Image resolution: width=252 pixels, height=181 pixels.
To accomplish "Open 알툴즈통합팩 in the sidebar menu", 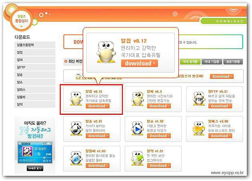I will point(35,45).
